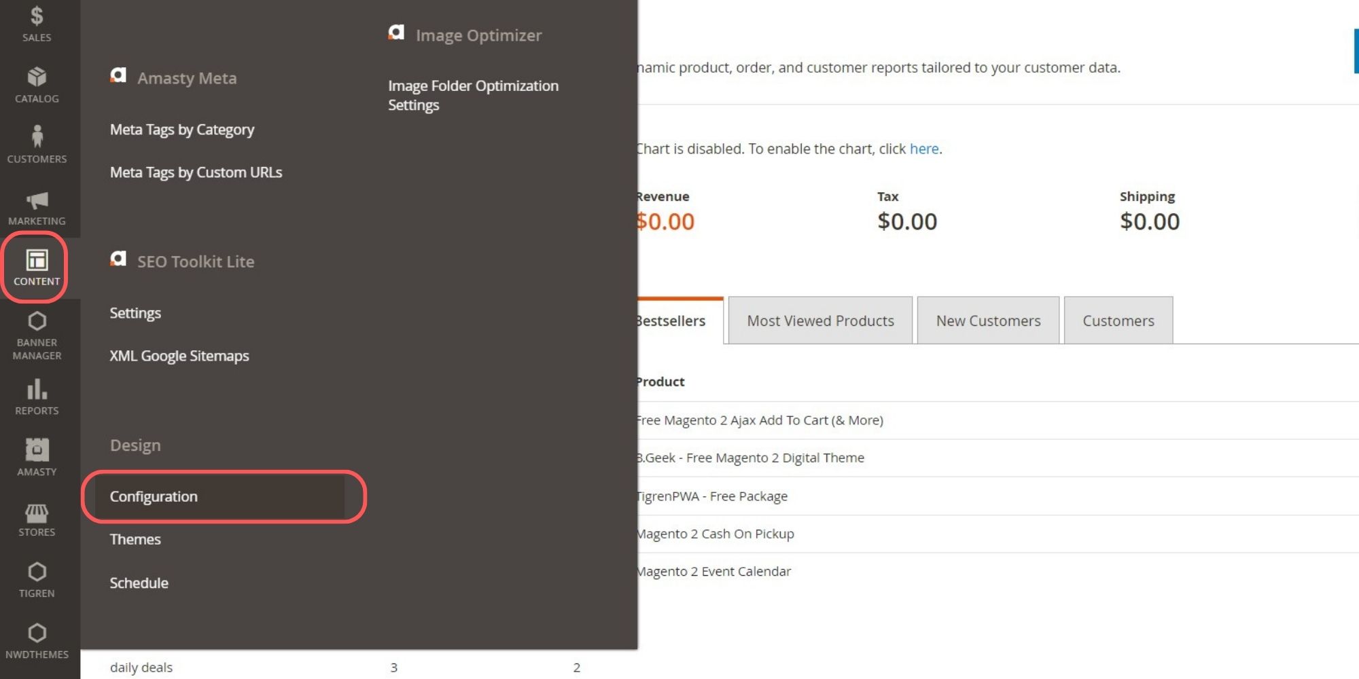The height and width of the screenshot is (679, 1359).
Task: Click the Revenue $0.00 value
Action: [x=665, y=221]
